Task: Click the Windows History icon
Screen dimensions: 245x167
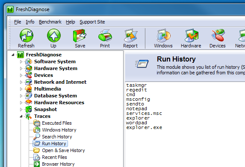Action: point(37,130)
